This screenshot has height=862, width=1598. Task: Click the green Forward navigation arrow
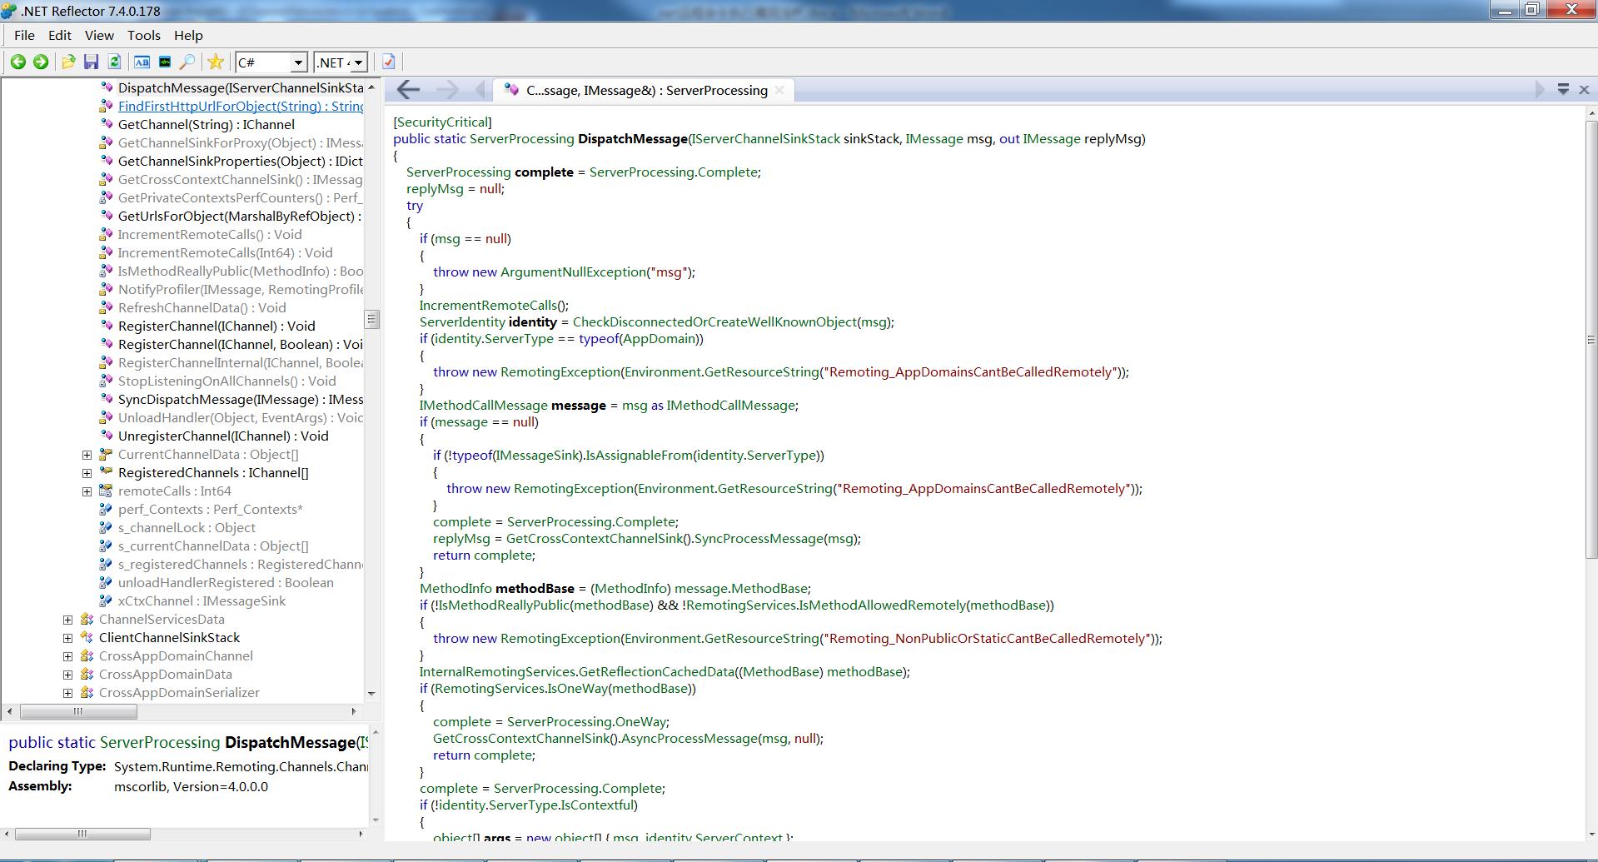pyautogui.click(x=40, y=62)
